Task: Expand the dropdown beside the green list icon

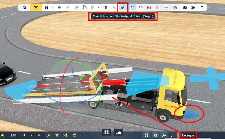Action: point(80,135)
